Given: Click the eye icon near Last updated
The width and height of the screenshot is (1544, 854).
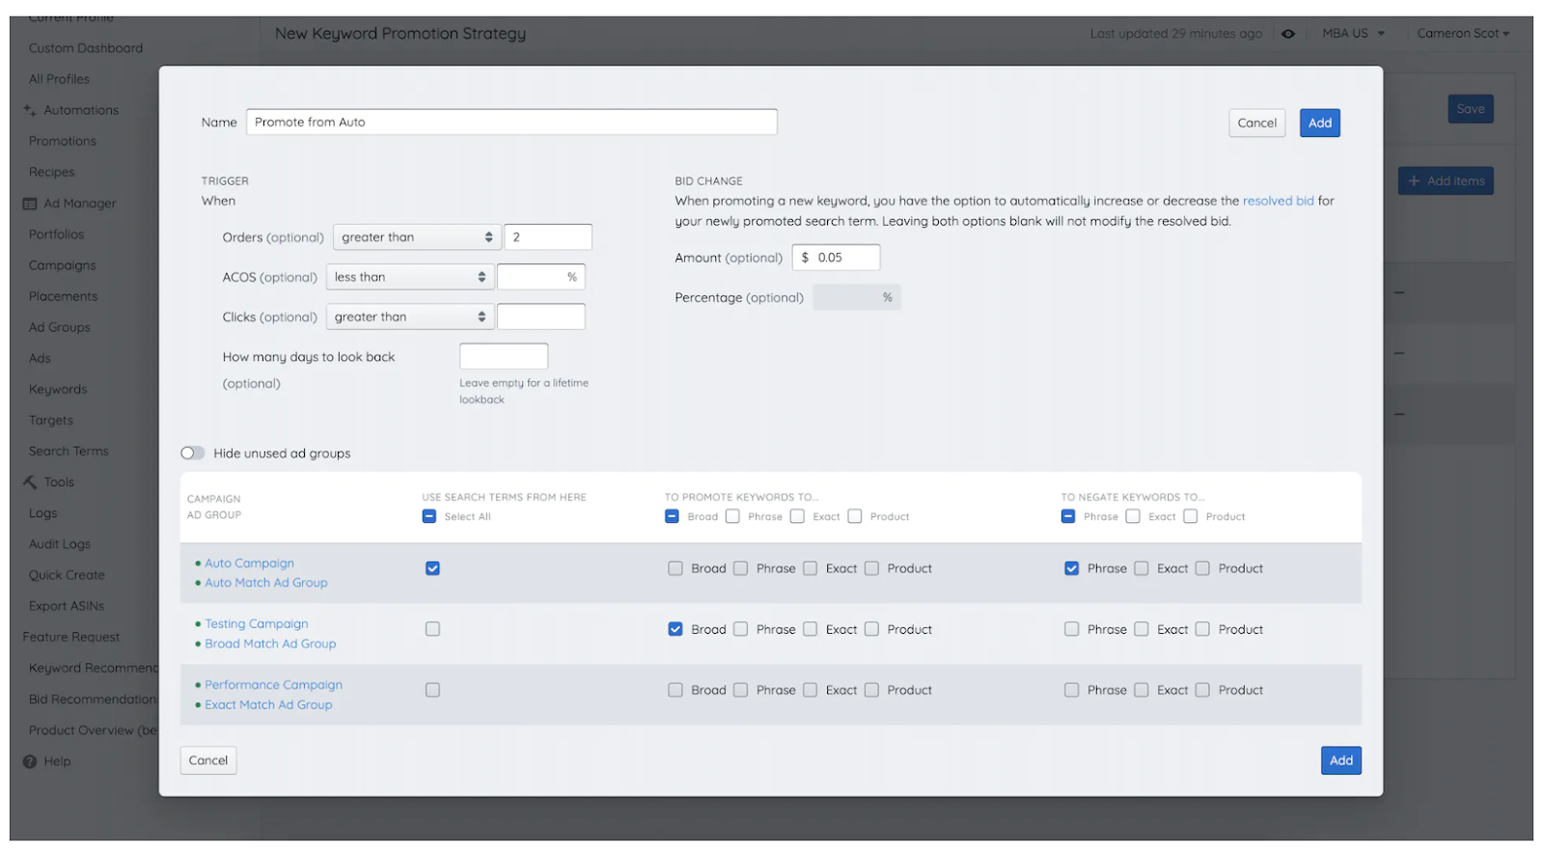Looking at the screenshot, I should pos(1288,34).
